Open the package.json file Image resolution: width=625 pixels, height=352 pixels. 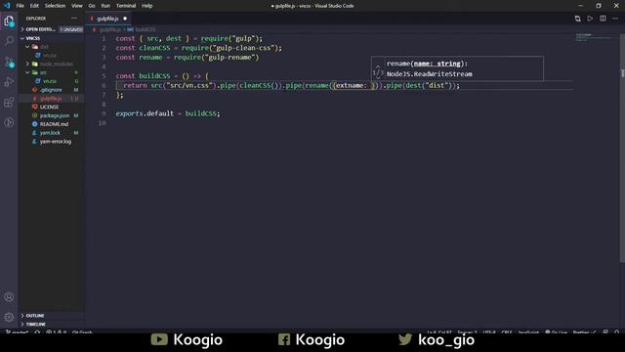[x=55, y=115]
